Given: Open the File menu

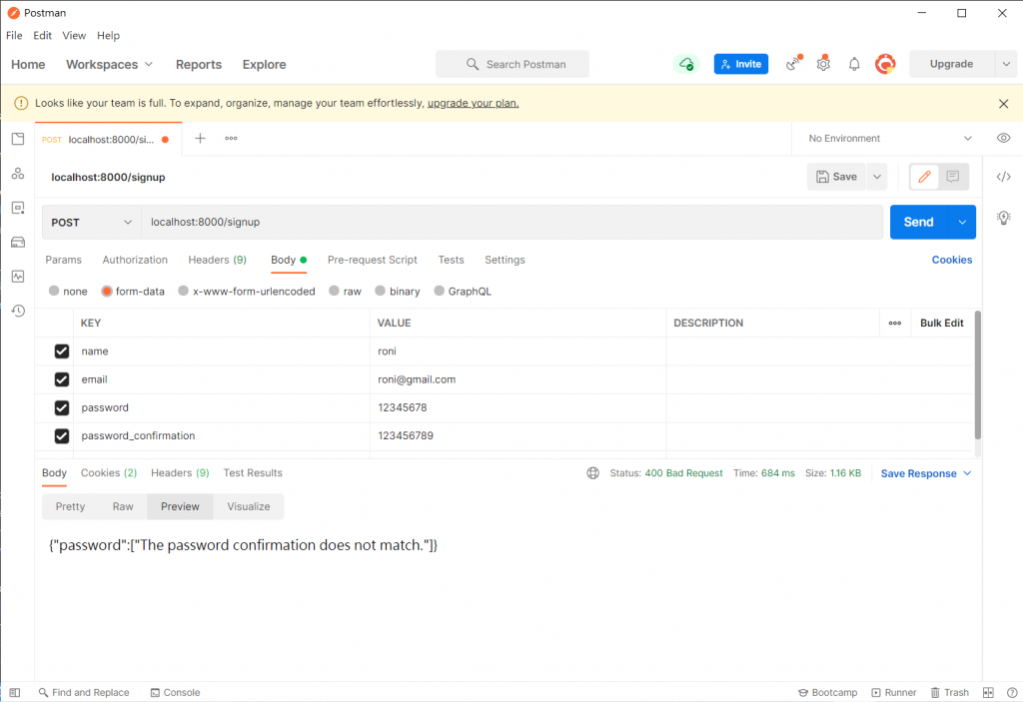Looking at the screenshot, I should point(14,35).
